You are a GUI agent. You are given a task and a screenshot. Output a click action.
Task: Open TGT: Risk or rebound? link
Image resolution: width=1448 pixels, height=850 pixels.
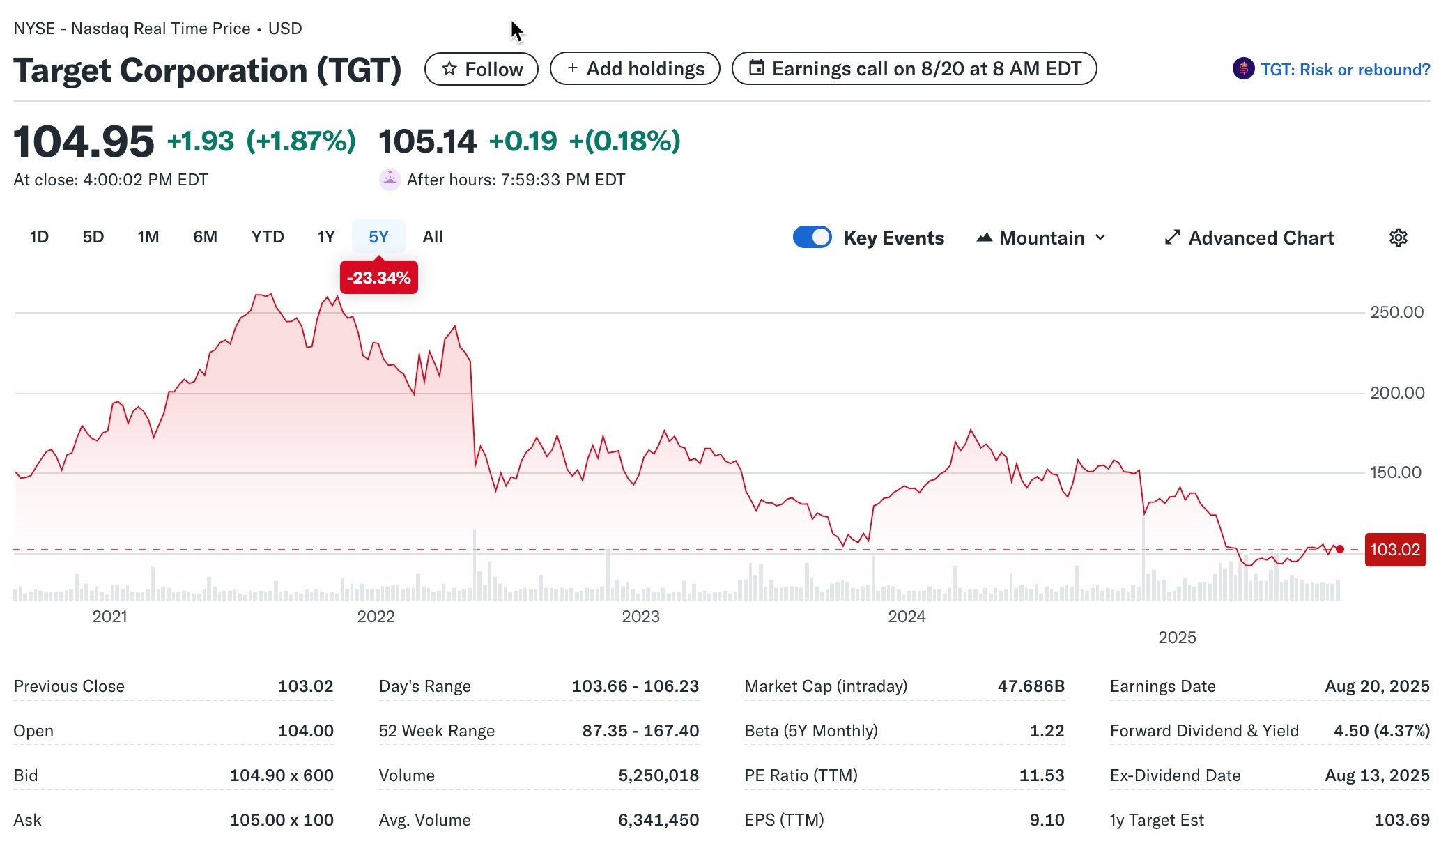click(1345, 70)
